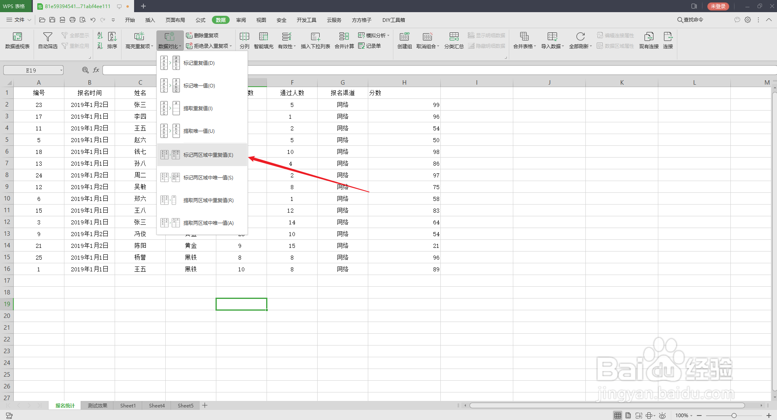Viewport: 777px width, 420px height.
Task: Switch to Page Layout view icon
Action: click(x=628, y=416)
